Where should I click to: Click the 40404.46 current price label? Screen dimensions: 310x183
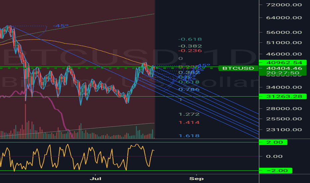[284, 68]
